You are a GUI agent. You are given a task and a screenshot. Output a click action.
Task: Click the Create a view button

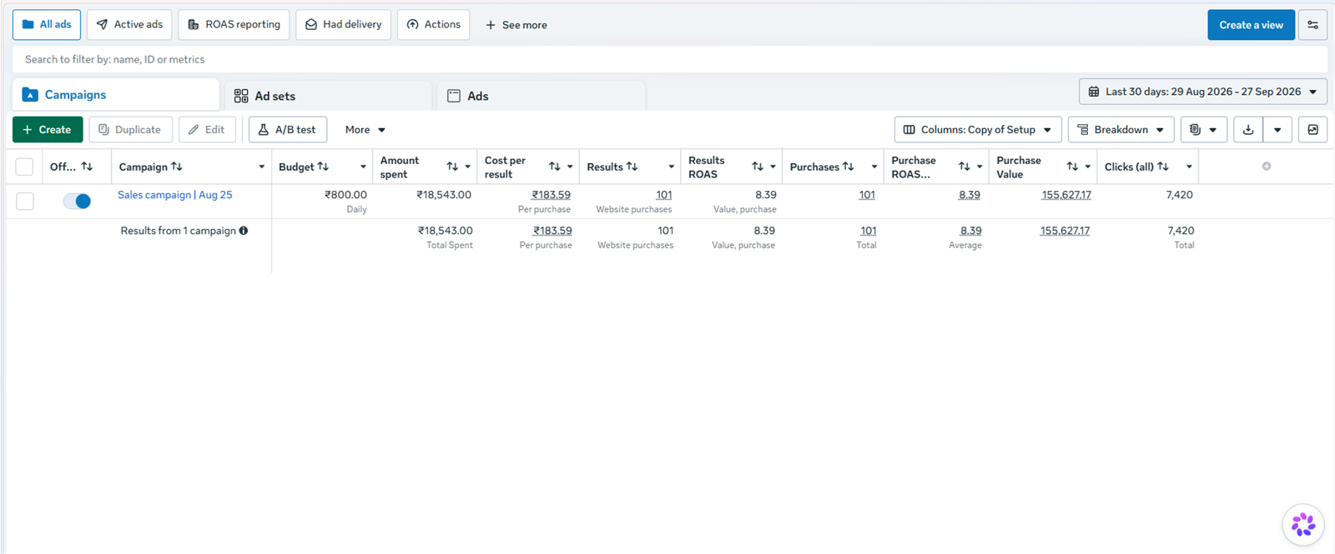(1251, 25)
